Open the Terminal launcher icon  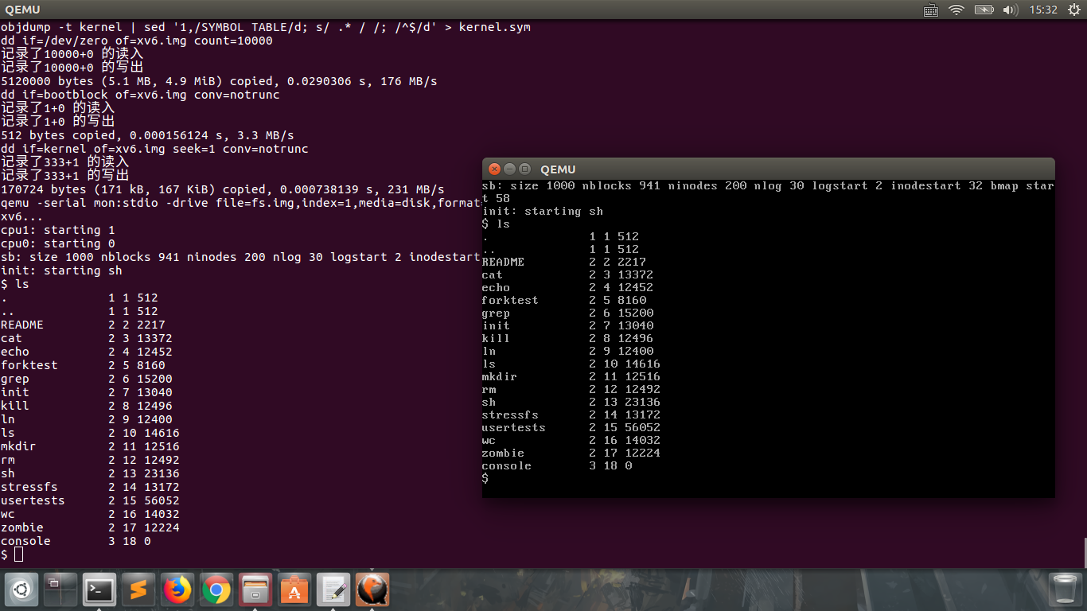pos(99,590)
